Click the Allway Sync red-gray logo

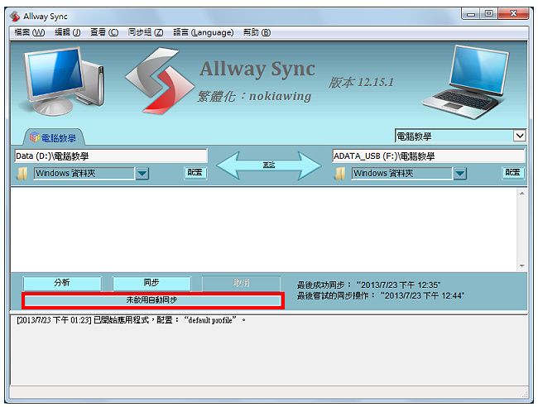click(160, 81)
